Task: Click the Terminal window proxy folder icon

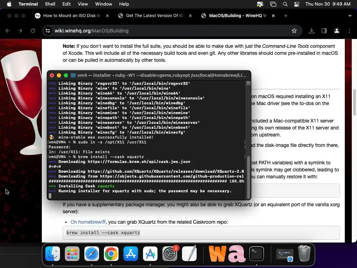Action: coord(73,75)
